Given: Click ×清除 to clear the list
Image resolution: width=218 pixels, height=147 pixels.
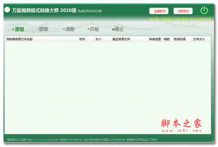Looking at the screenshot, I should 69,29.
